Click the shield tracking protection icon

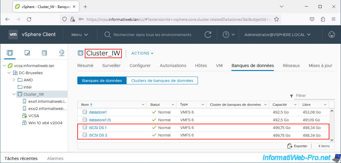(64, 19)
